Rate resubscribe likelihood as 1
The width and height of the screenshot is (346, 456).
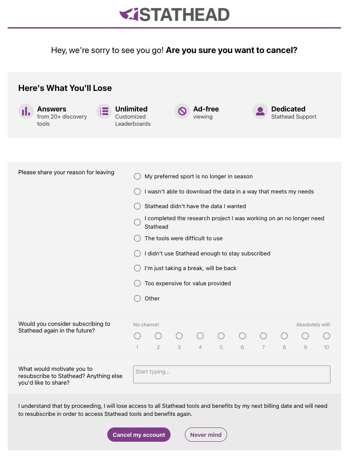[137, 336]
